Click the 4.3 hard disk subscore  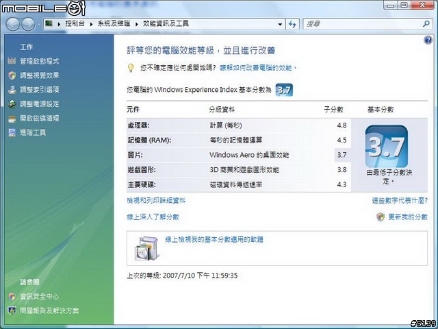342,184
